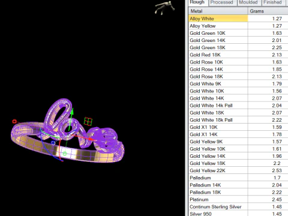Select the Continum Sterling Silver row
Screen dimensions: 288x216
pos(238,206)
